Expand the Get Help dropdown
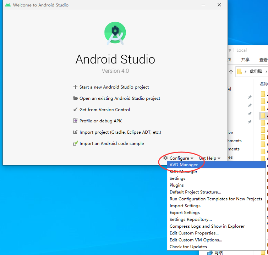This screenshot has width=268, height=255. [219, 158]
